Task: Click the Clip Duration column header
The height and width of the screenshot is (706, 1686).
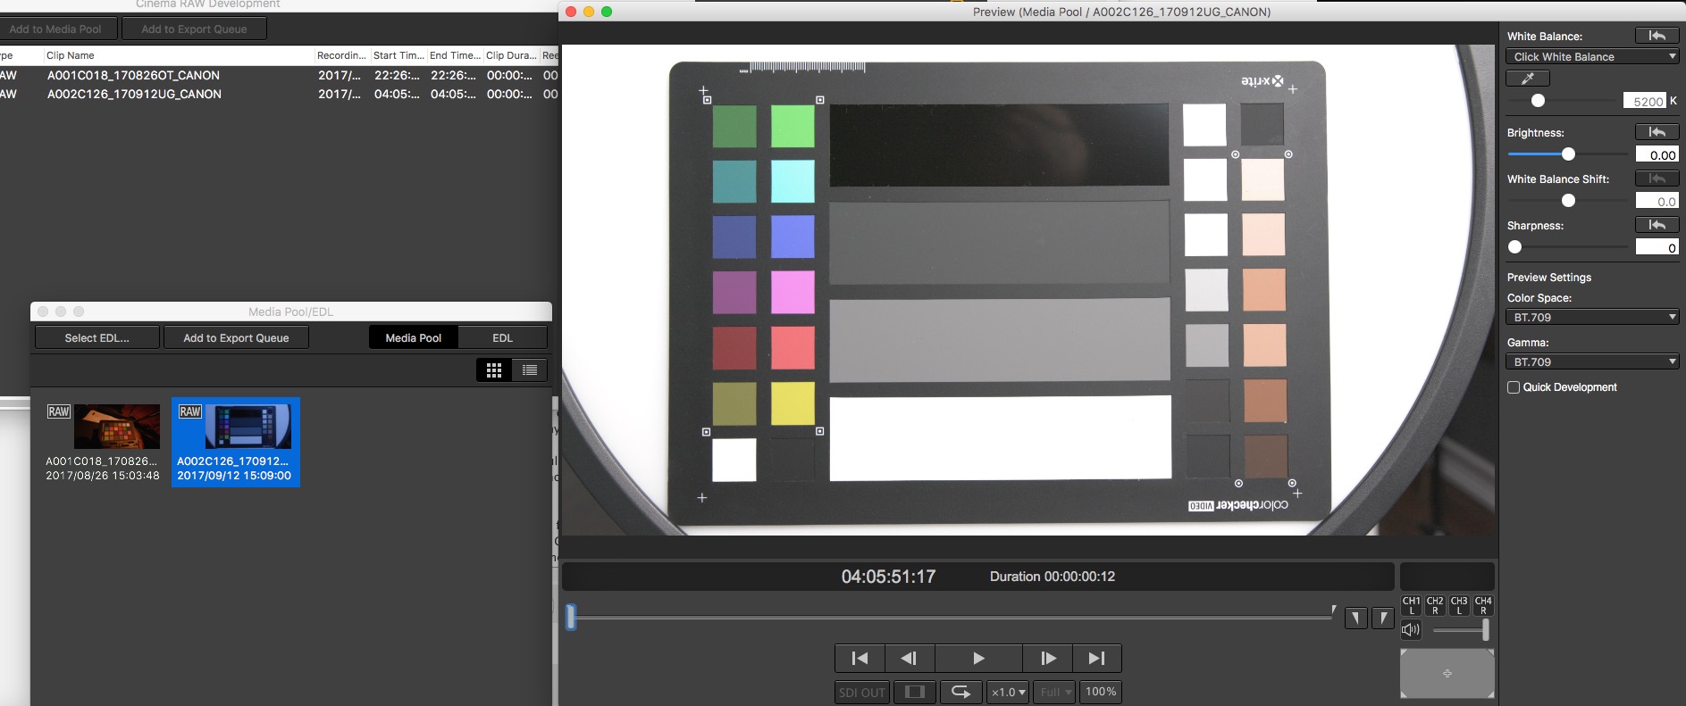Action: [x=511, y=55]
